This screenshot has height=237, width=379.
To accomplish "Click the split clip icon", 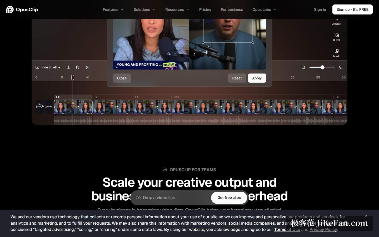I will (x=68, y=67).
